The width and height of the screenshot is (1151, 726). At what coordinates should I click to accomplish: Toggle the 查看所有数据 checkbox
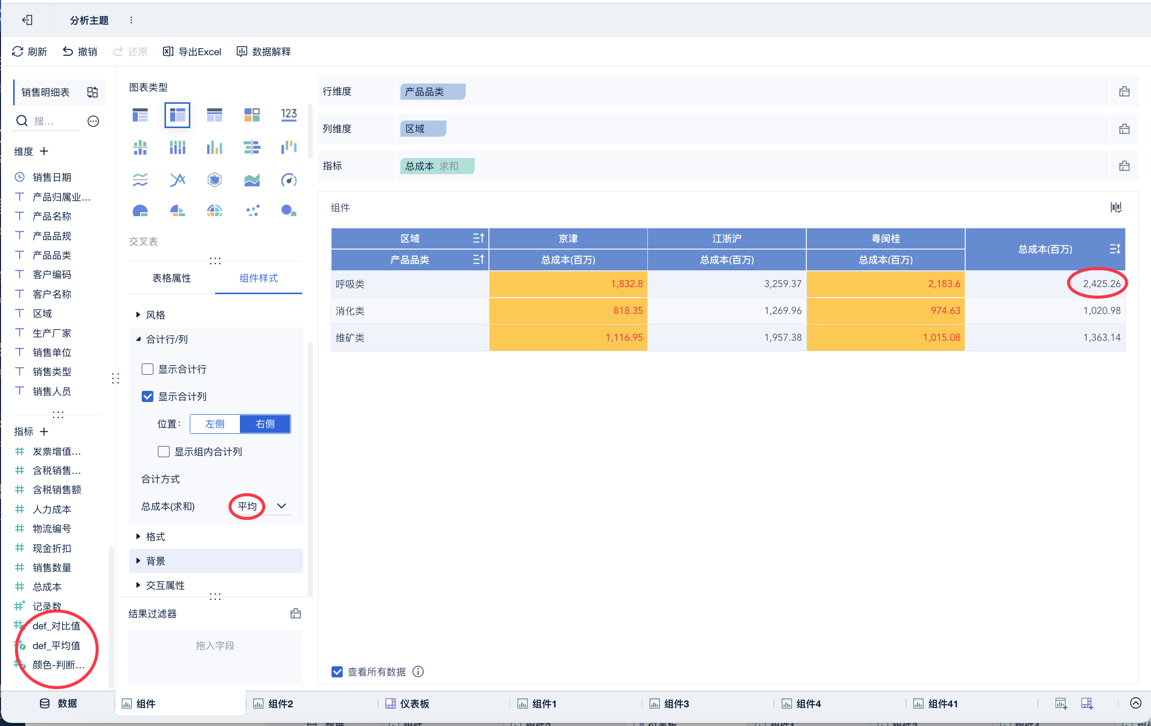point(337,672)
